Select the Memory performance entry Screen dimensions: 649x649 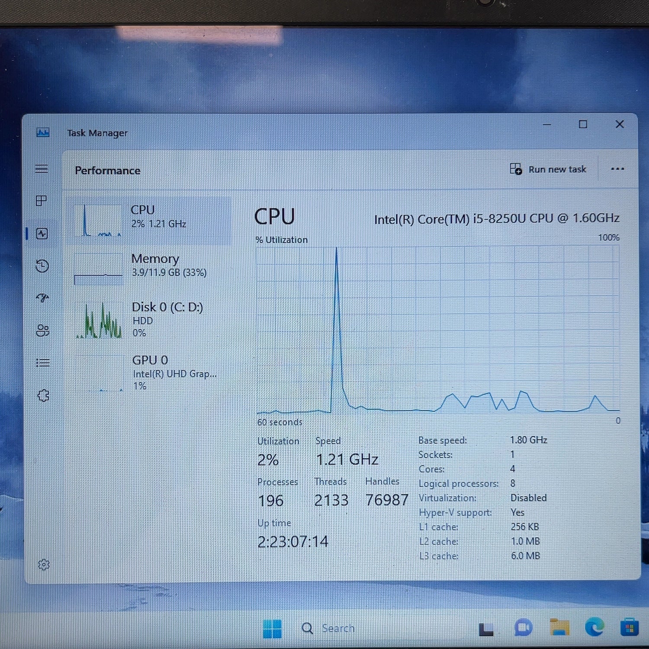[150, 268]
